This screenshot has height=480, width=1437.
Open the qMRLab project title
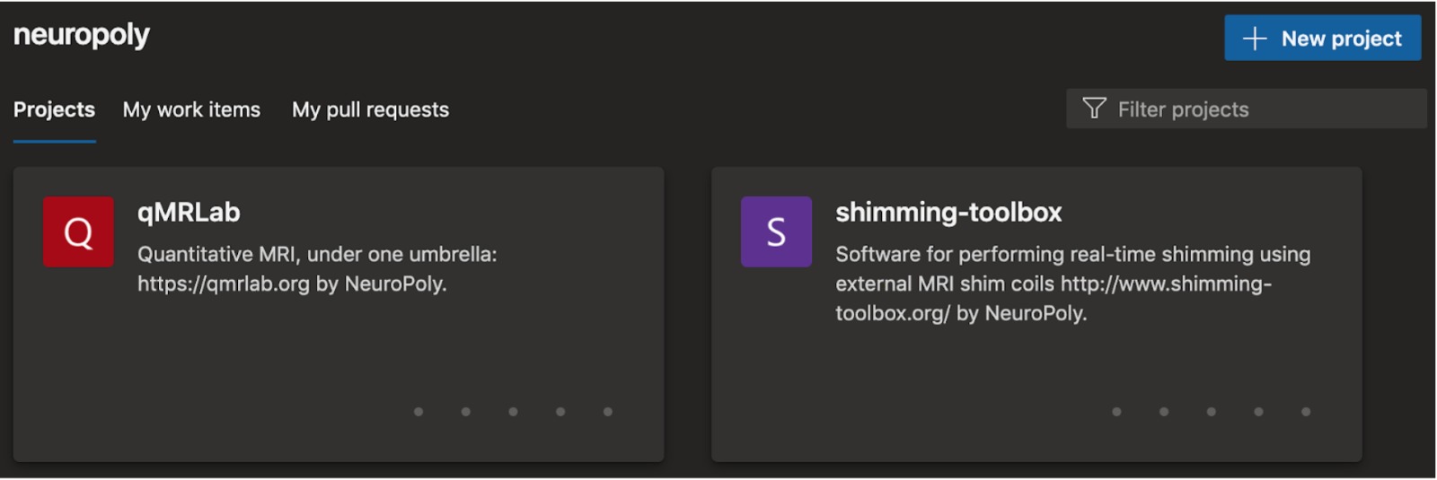coord(189,213)
